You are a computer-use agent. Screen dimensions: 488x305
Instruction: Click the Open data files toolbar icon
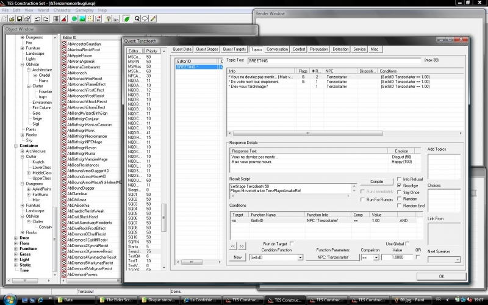tap(12, 19)
